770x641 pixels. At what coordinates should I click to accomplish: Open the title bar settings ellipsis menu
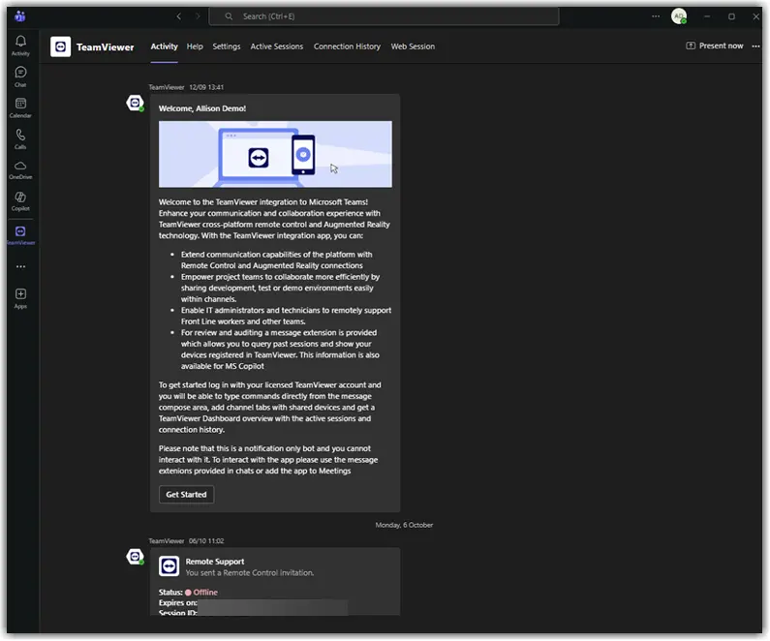656,16
